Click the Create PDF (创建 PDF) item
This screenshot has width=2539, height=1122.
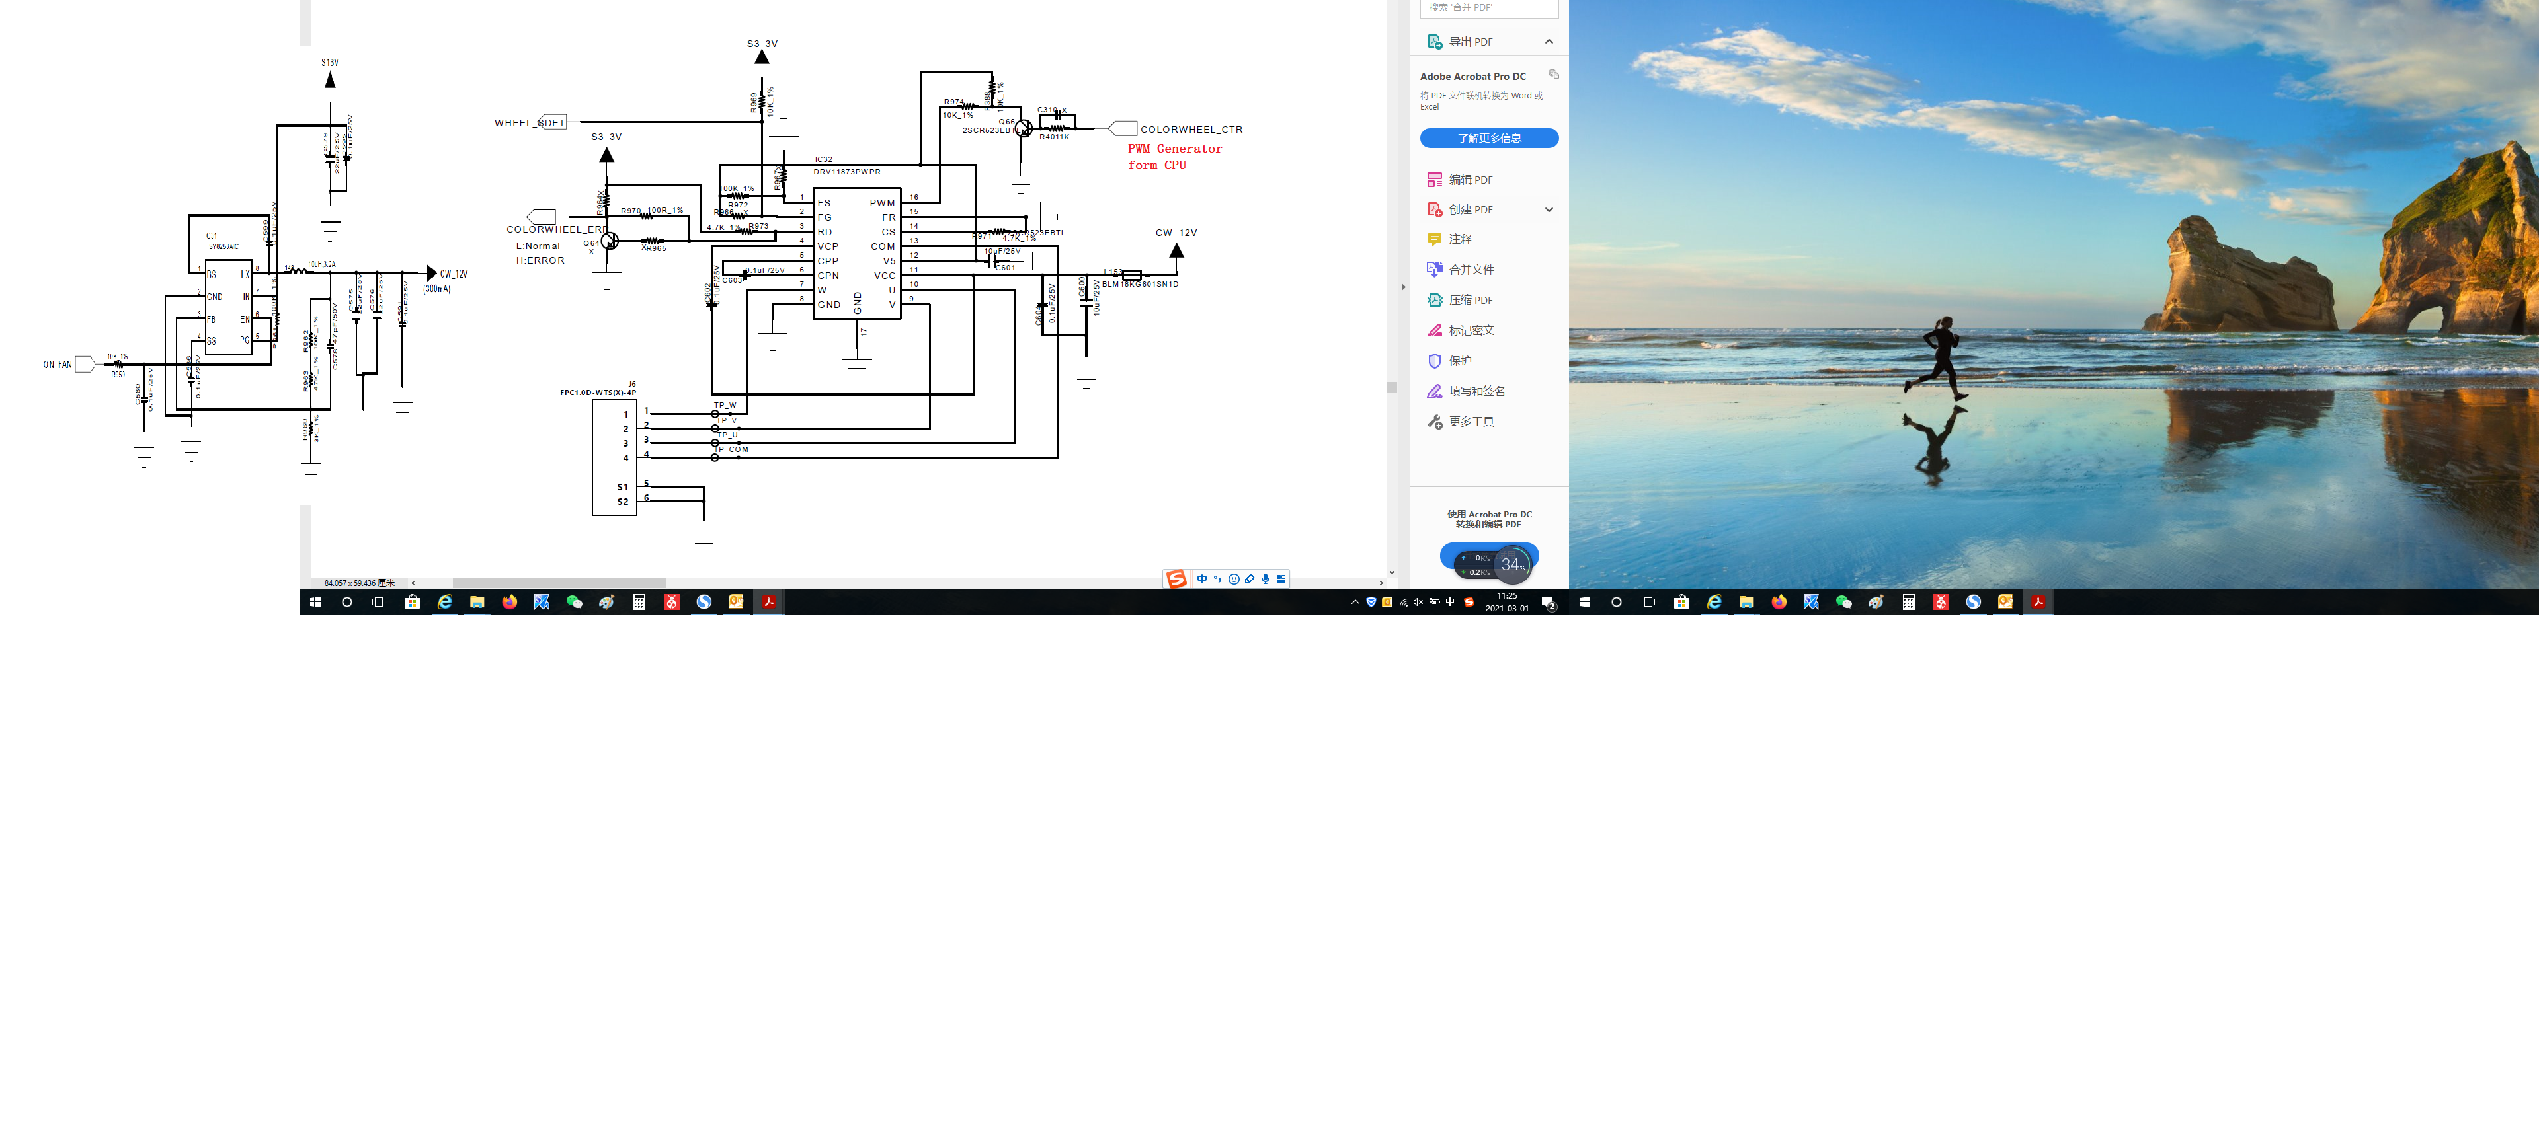[x=1470, y=210]
